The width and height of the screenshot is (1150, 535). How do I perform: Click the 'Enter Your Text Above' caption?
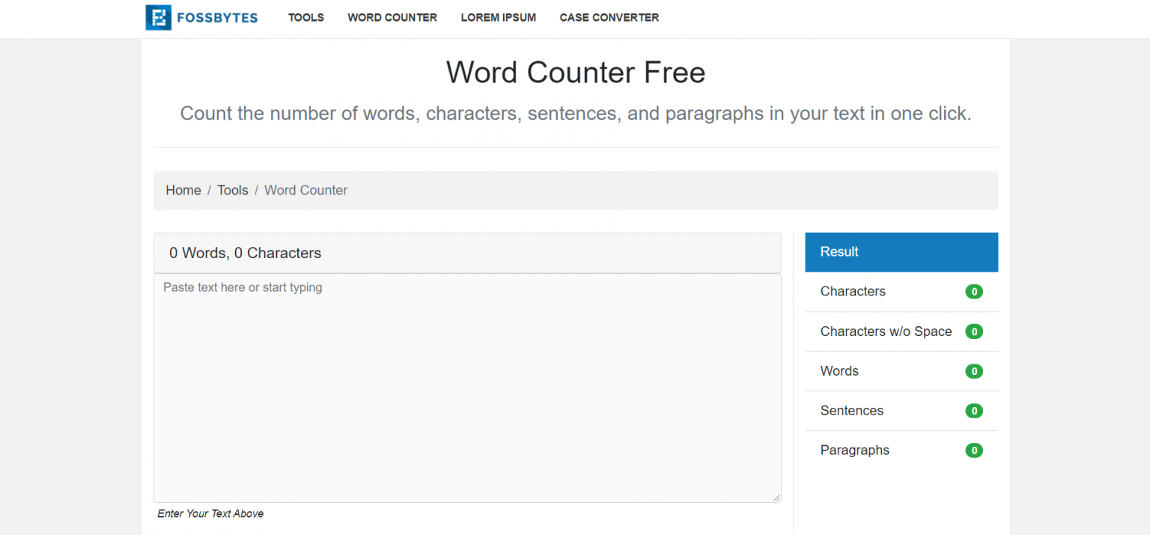tap(210, 514)
